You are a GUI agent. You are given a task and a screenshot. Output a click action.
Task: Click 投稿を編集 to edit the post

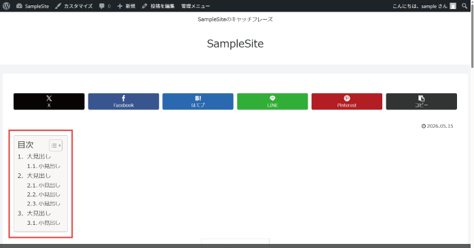coord(158,6)
